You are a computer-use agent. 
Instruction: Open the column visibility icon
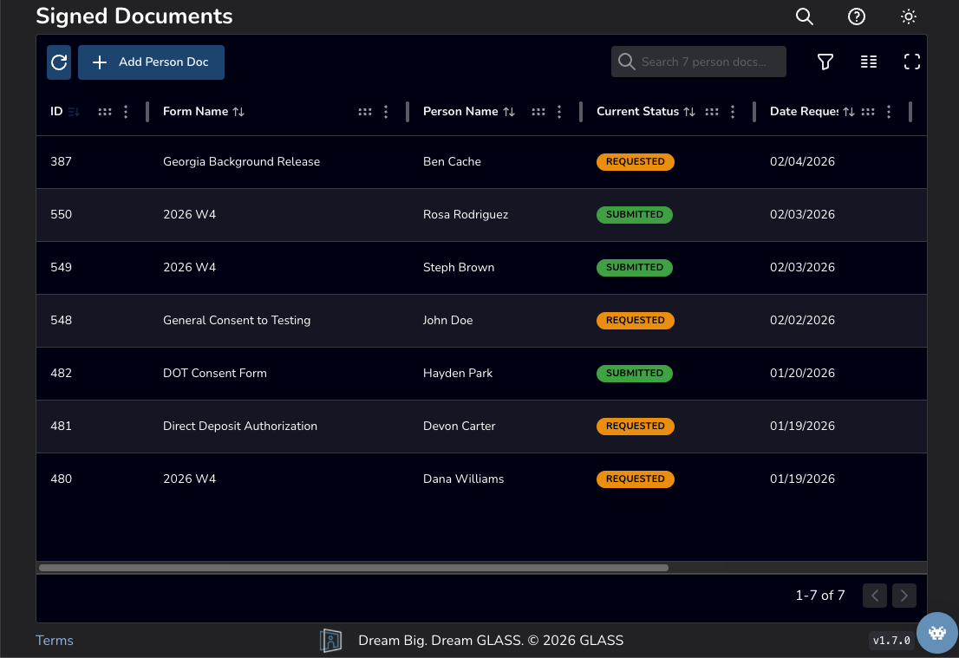pyautogui.click(x=868, y=62)
